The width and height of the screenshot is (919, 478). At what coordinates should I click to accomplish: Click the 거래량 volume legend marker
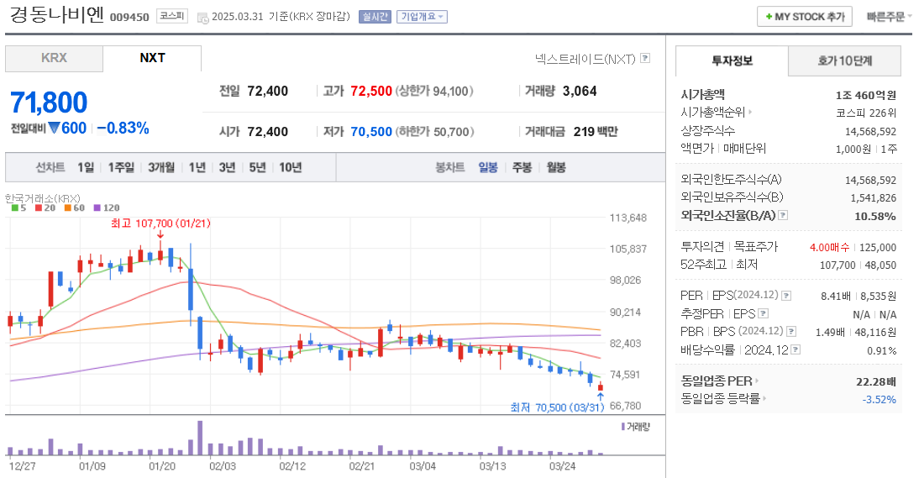click(636, 427)
